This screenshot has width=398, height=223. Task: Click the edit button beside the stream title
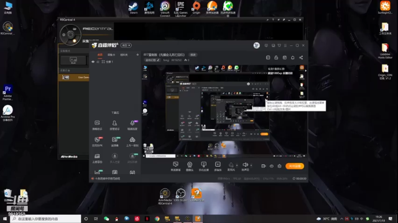point(193,55)
